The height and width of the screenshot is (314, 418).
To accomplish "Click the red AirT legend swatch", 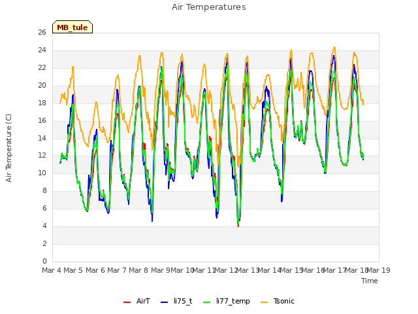I will (x=127, y=302).
